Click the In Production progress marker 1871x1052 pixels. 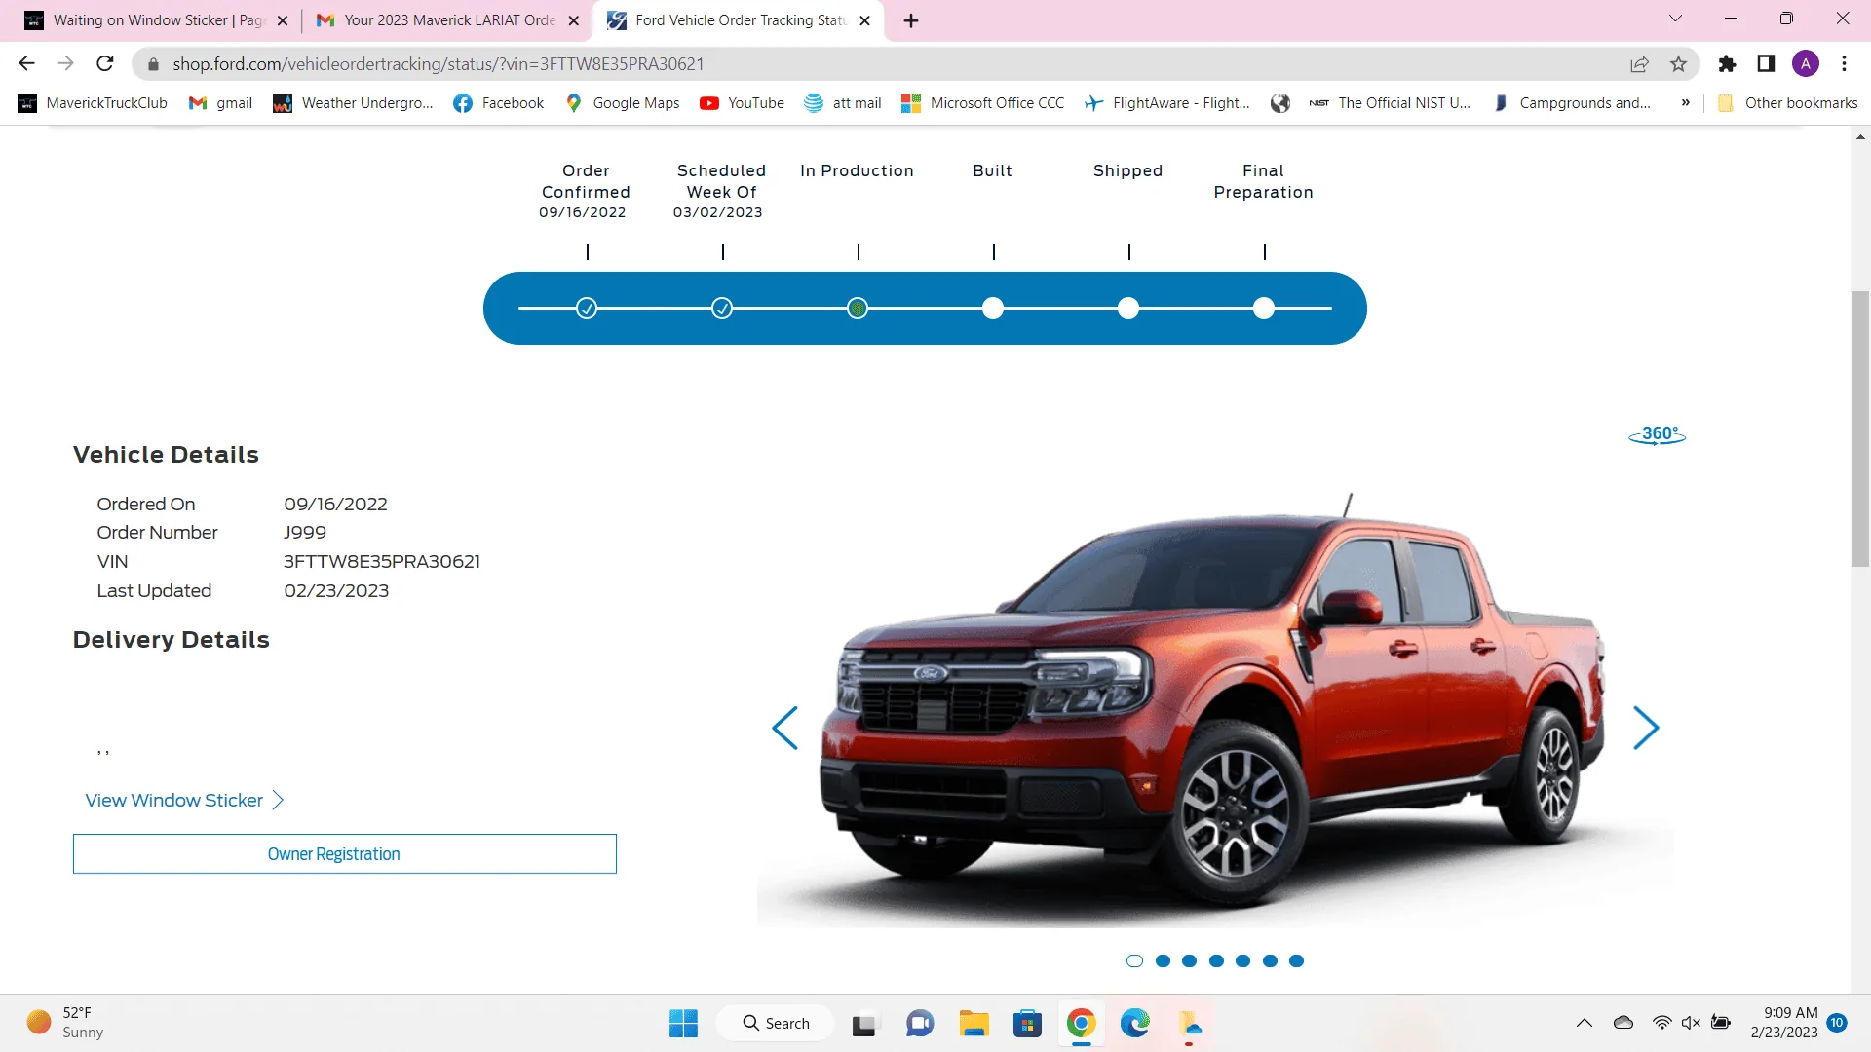click(858, 309)
